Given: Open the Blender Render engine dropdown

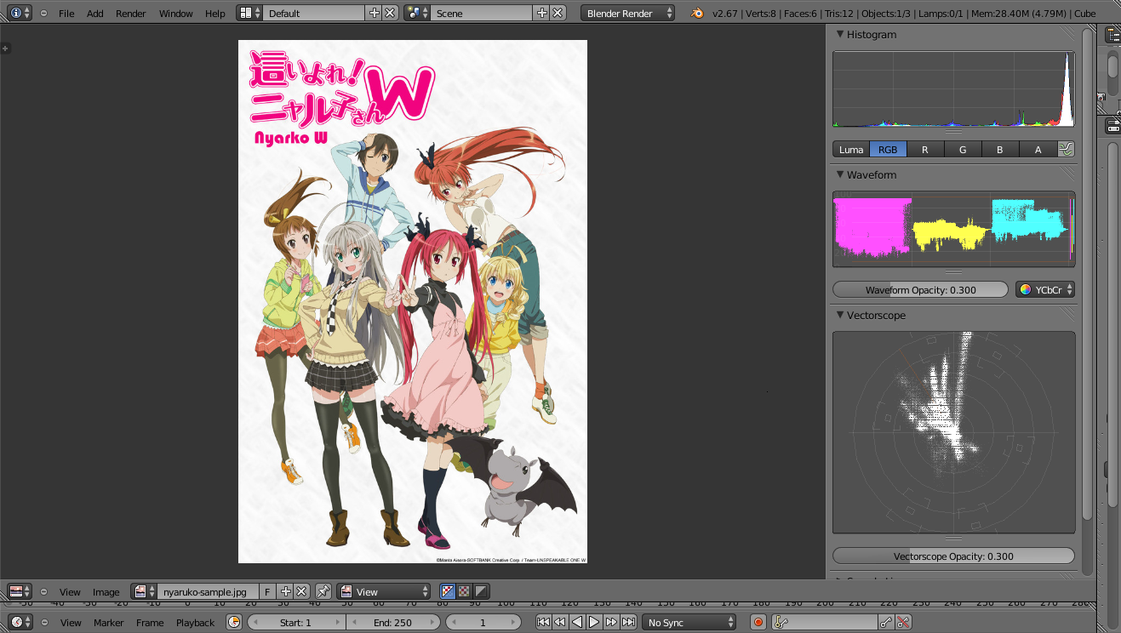Looking at the screenshot, I should point(628,13).
